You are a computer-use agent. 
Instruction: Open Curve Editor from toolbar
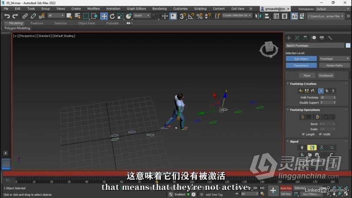coord(302,16)
